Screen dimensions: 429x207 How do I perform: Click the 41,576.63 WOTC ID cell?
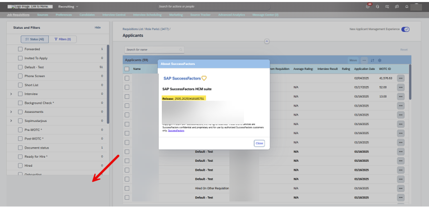coord(386,78)
